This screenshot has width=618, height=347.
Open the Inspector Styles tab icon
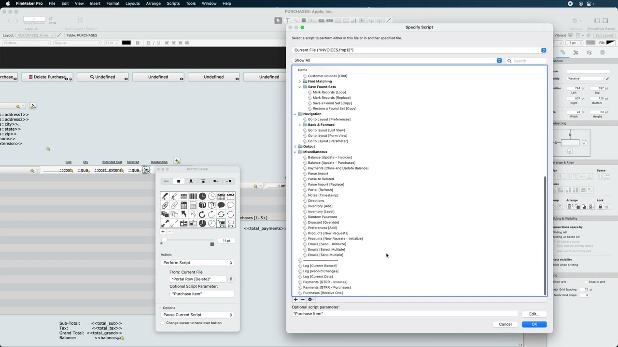pos(576,53)
